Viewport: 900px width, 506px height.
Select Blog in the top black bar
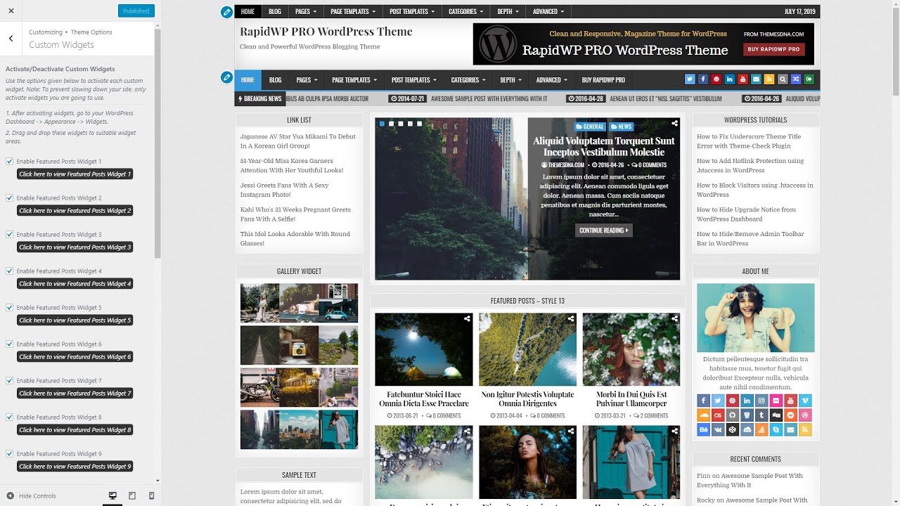click(274, 11)
